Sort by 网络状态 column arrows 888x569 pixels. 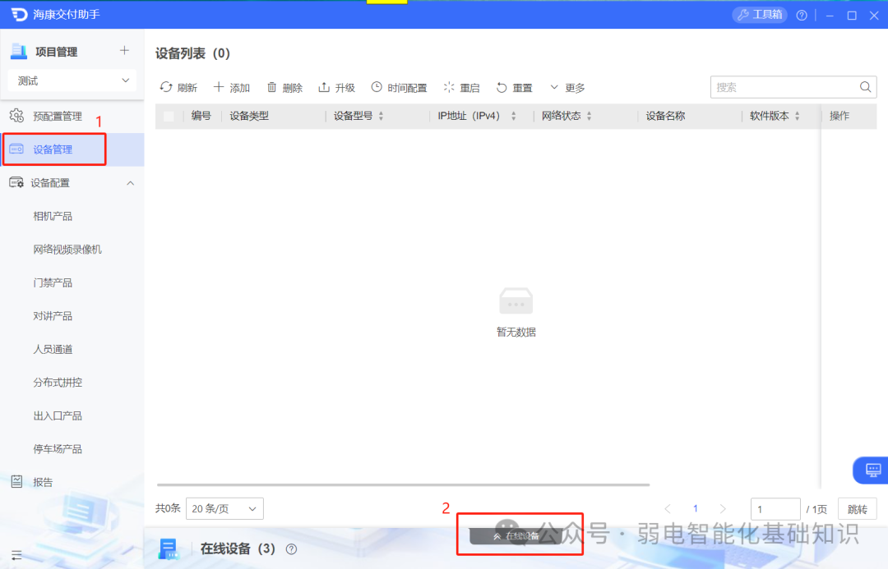point(589,116)
